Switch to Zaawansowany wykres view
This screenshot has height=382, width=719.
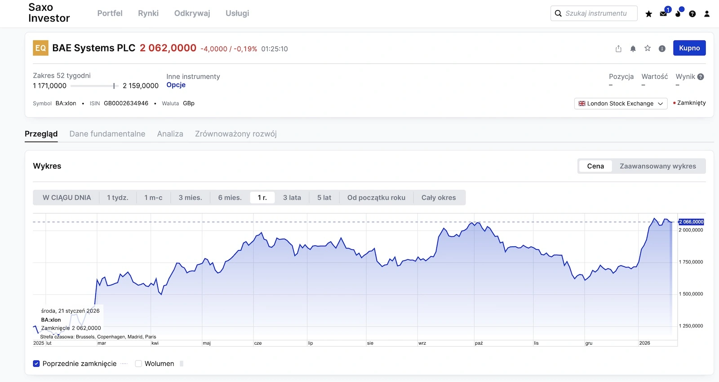pos(657,166)
